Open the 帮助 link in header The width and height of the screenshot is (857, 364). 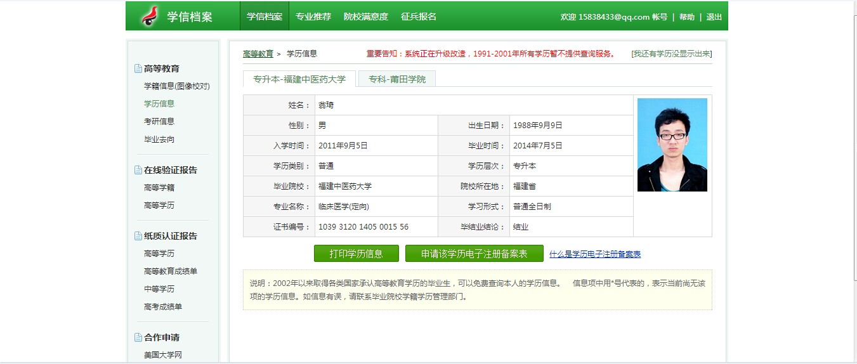pos(687,17)
